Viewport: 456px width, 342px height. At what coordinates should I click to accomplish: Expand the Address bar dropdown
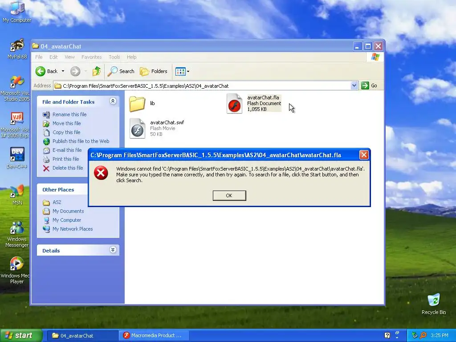[x=354, y=85]
